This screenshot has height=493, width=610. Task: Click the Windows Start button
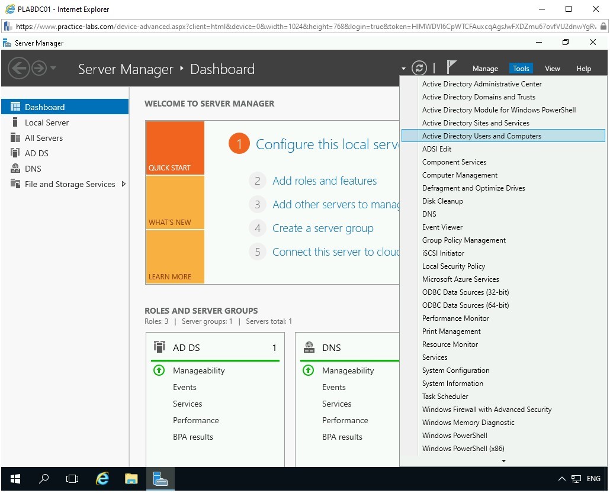(x=15, y=479)
